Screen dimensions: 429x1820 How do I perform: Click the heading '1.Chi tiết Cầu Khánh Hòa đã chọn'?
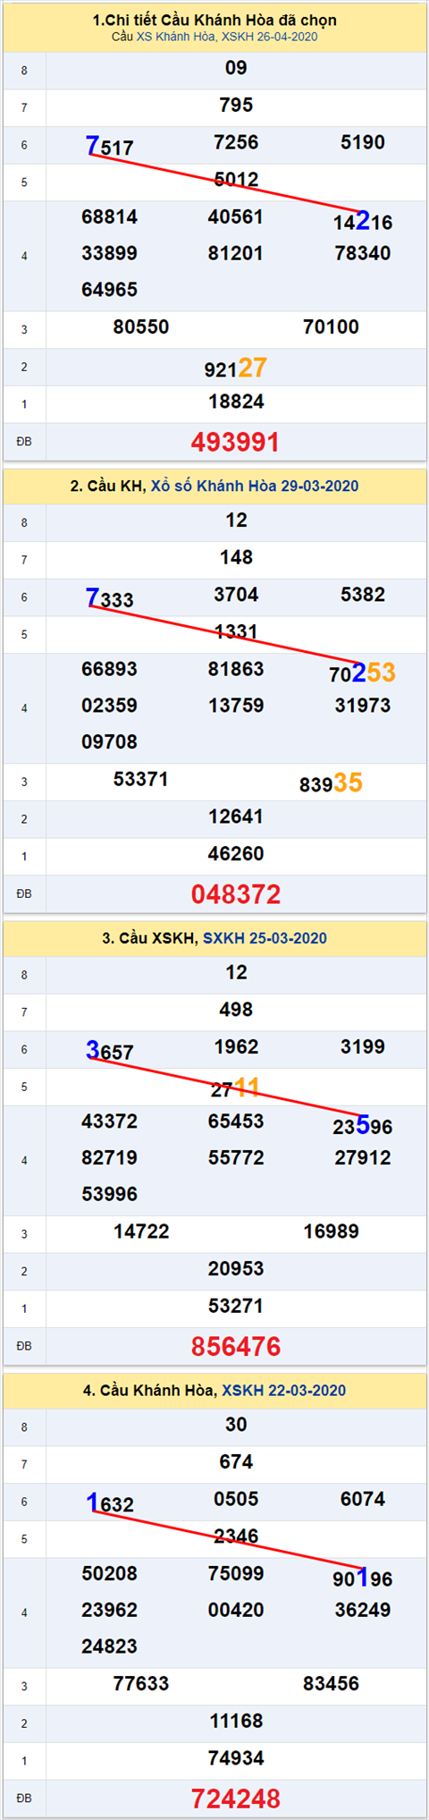214,20
